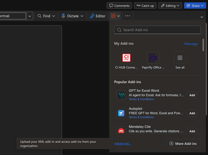Expand the styles gallery dropdown arrow
208x155 pixels.
click(x=30, y=16)
